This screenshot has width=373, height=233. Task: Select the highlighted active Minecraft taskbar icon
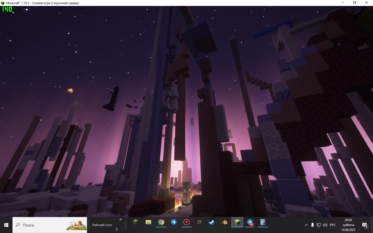point(237,222)
